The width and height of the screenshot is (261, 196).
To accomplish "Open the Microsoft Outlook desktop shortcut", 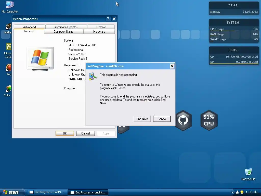I will [8, 50].
